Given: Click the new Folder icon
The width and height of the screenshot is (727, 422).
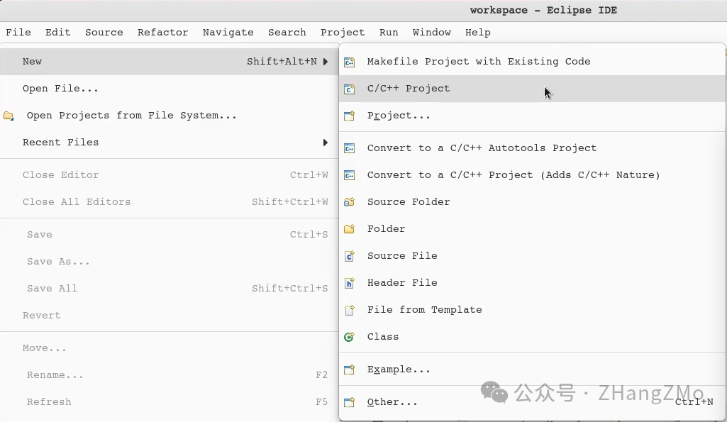Looking at the screenshot, I should tap(349, 229).
